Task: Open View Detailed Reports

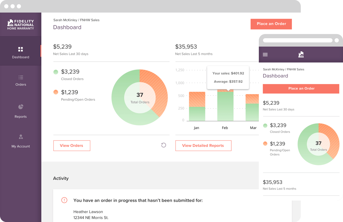Action: pos(203,146)
